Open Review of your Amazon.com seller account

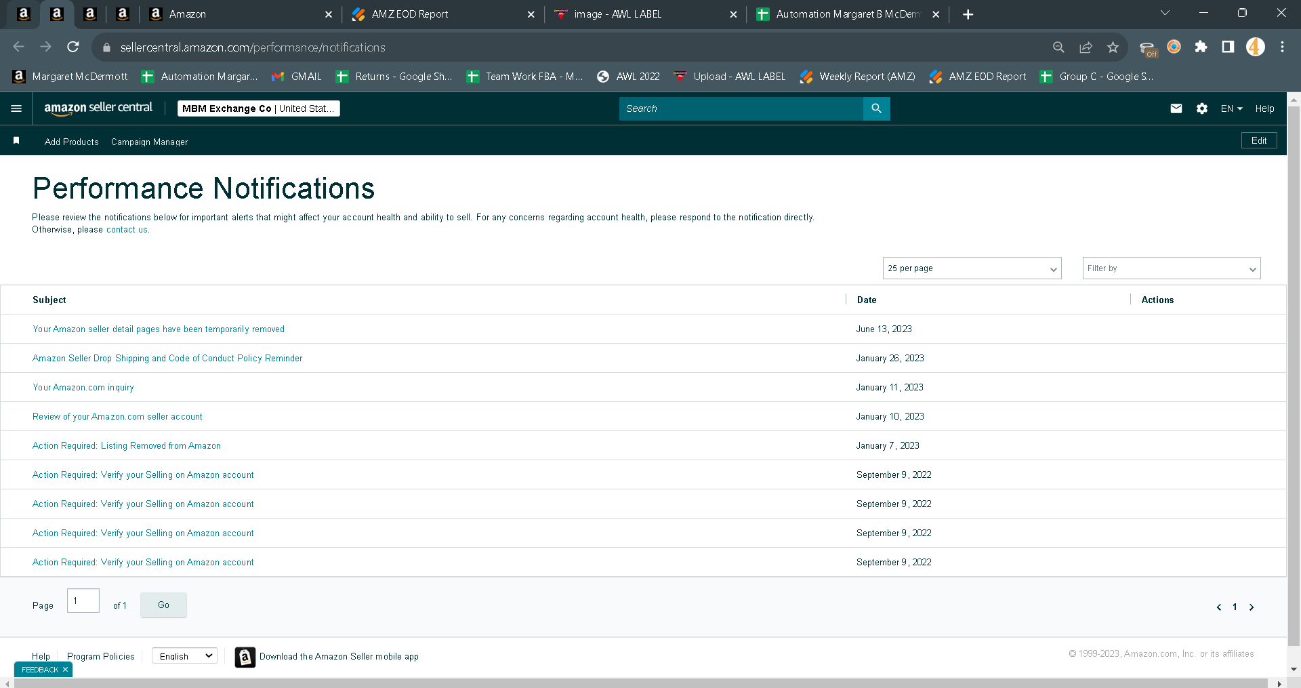click(117, 417)
